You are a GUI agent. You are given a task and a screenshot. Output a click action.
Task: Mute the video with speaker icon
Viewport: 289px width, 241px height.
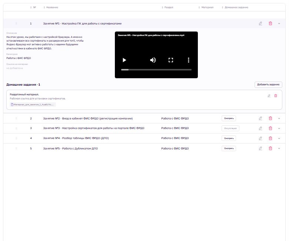[x=153, y=60]
